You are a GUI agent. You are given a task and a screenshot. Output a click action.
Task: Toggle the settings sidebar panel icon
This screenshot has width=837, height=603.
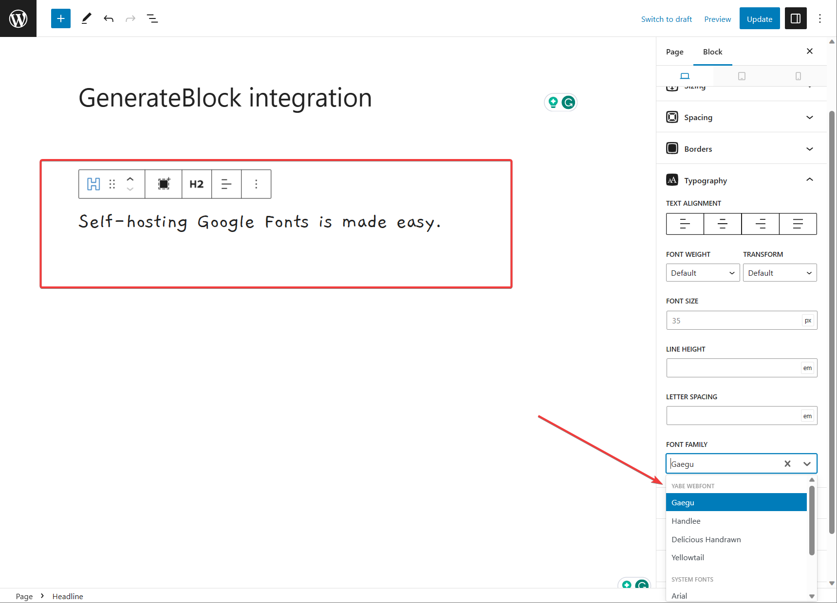tap(796, 18)
